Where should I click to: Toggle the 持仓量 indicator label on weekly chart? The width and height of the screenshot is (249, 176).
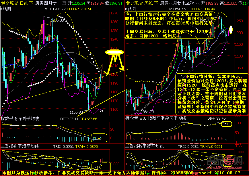tap(132, 118)
